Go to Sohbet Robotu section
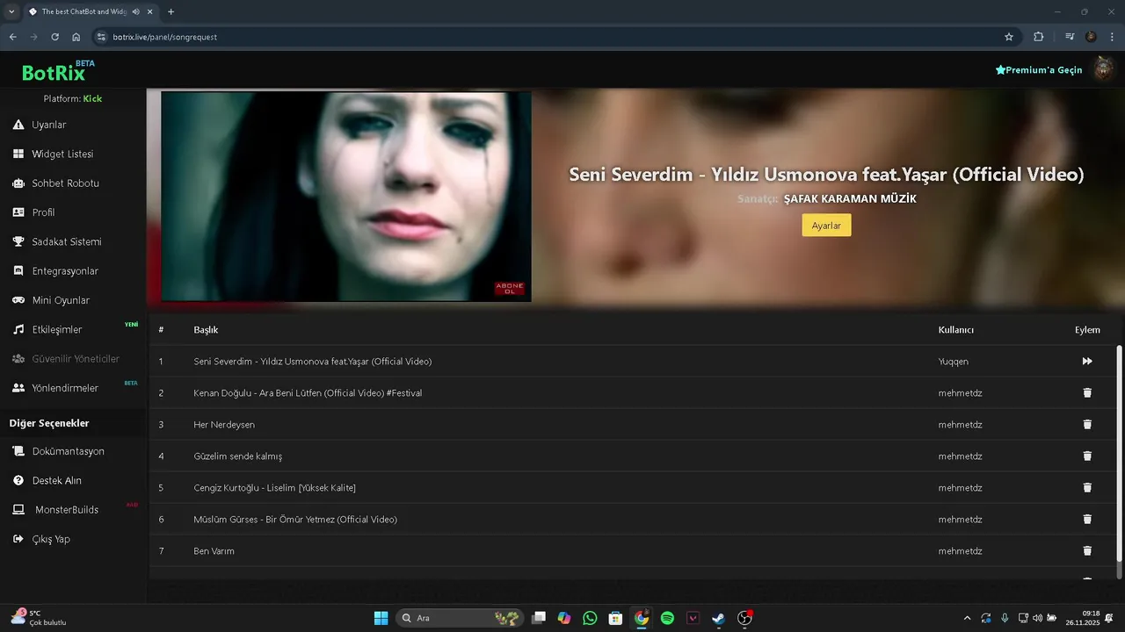Viewport: 1125px width, 632px height. tap(65, 183)
